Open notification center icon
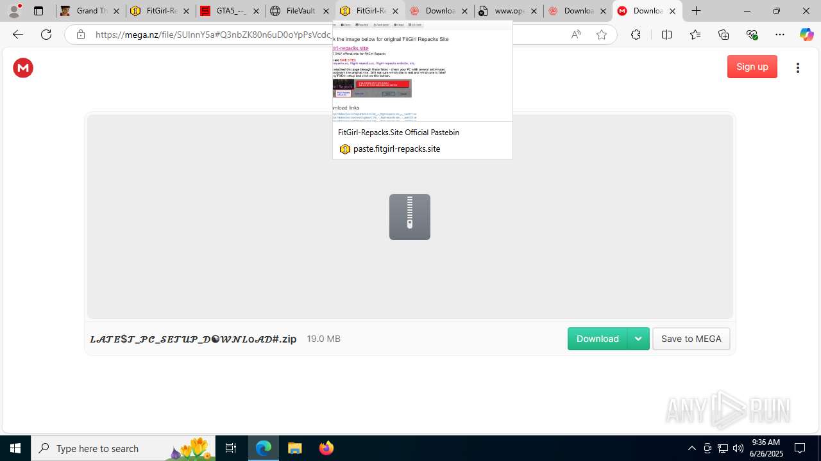This screenshot has height=461, width=821. [800, 448]
